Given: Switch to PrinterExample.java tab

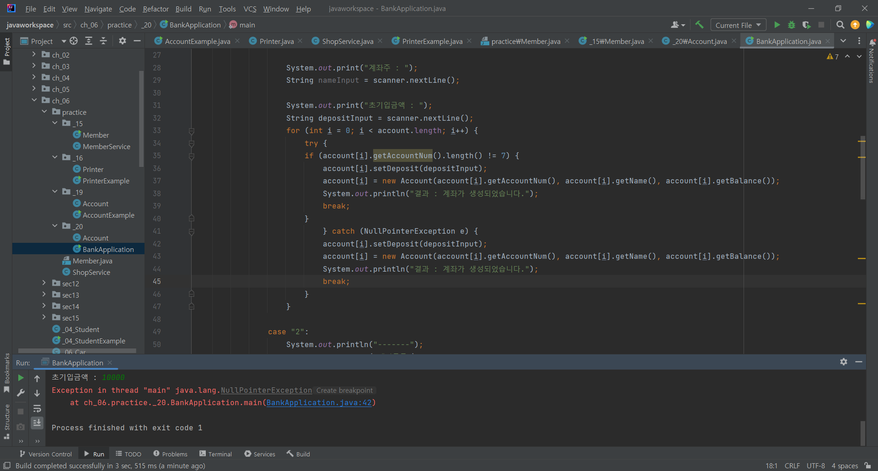Looking at the screenshot, I should coord(432,41).
